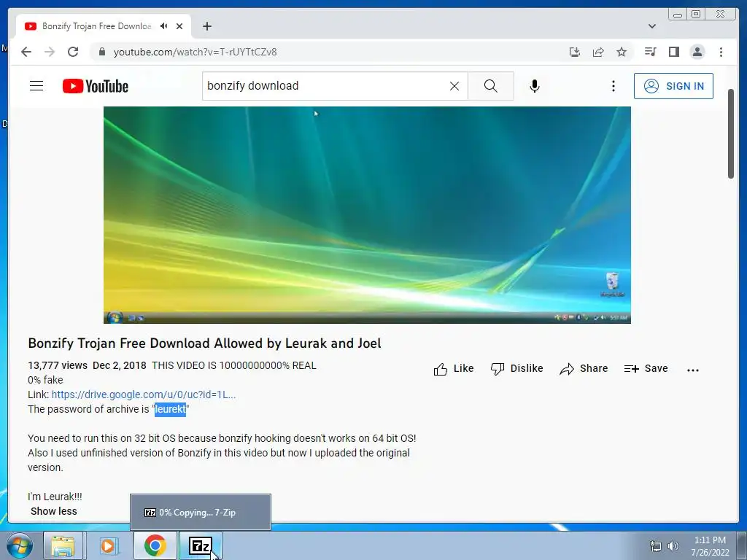The width and height of the screenshot is (747, 560).
Task: Click the 7-Zip taskbar button
Action: [200, 545]
